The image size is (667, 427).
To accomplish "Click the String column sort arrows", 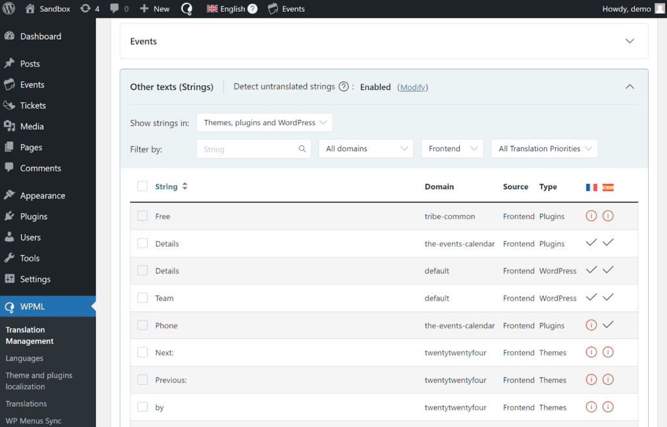I will click(x=185, y=186).
